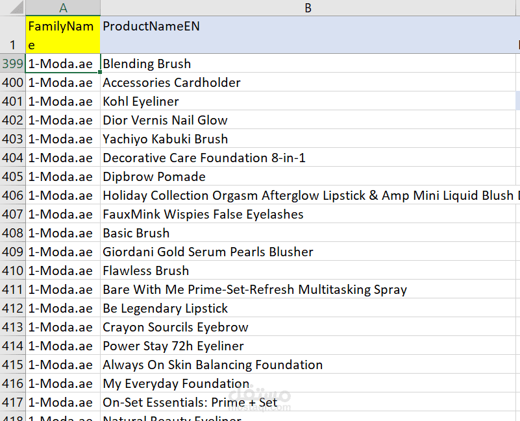Click 'Always On Skin Balancing Foundation' cell
The width and height of the screenshot is (520, 421).
pyautogui.click(x=308, y=365)
